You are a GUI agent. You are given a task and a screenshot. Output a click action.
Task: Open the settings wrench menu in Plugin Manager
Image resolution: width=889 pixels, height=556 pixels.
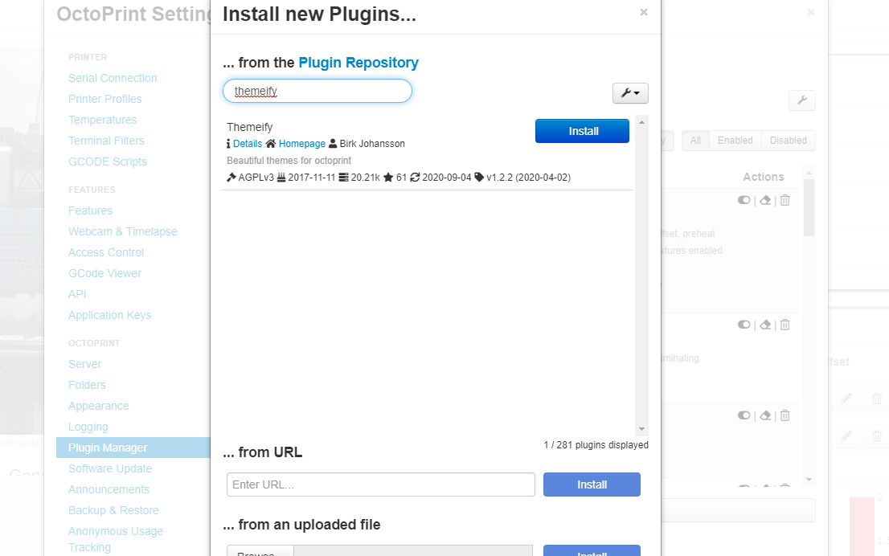click(801, 100)
